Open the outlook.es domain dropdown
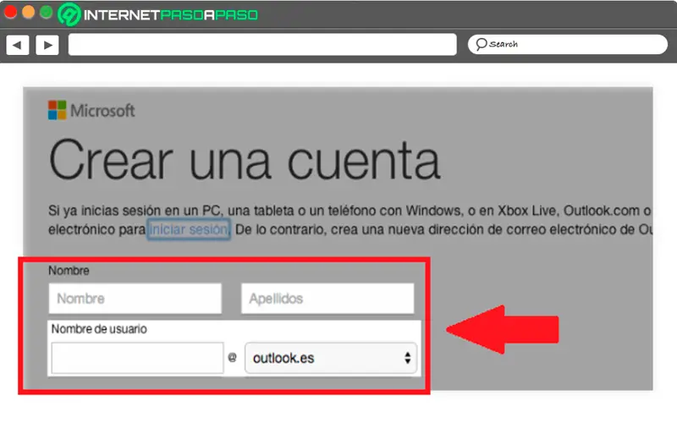 [331, 358]
